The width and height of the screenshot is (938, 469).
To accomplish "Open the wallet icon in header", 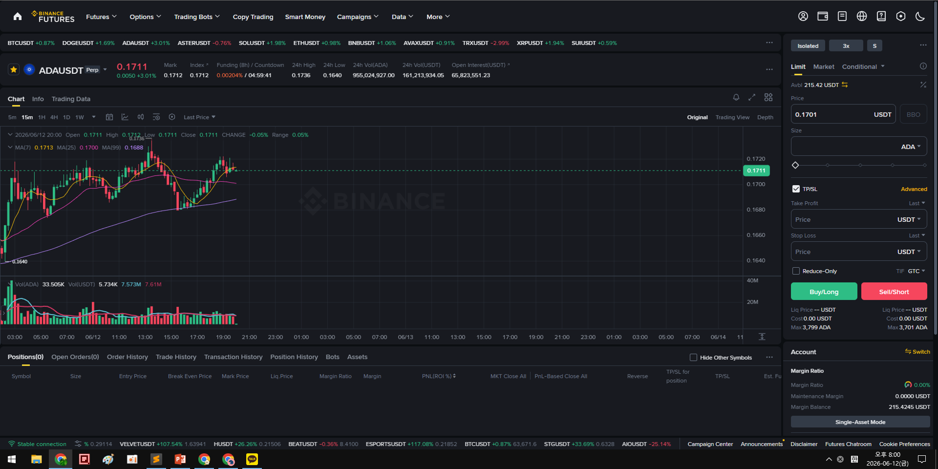I will tap(822, 16).
